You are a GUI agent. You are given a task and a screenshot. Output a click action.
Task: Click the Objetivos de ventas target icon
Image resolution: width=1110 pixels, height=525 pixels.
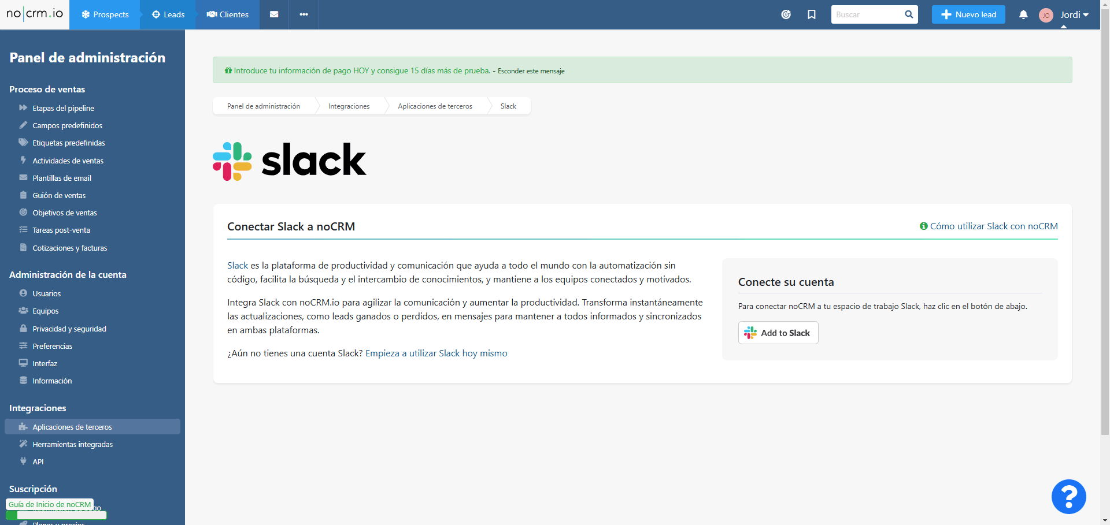click(x=23, y=213)
